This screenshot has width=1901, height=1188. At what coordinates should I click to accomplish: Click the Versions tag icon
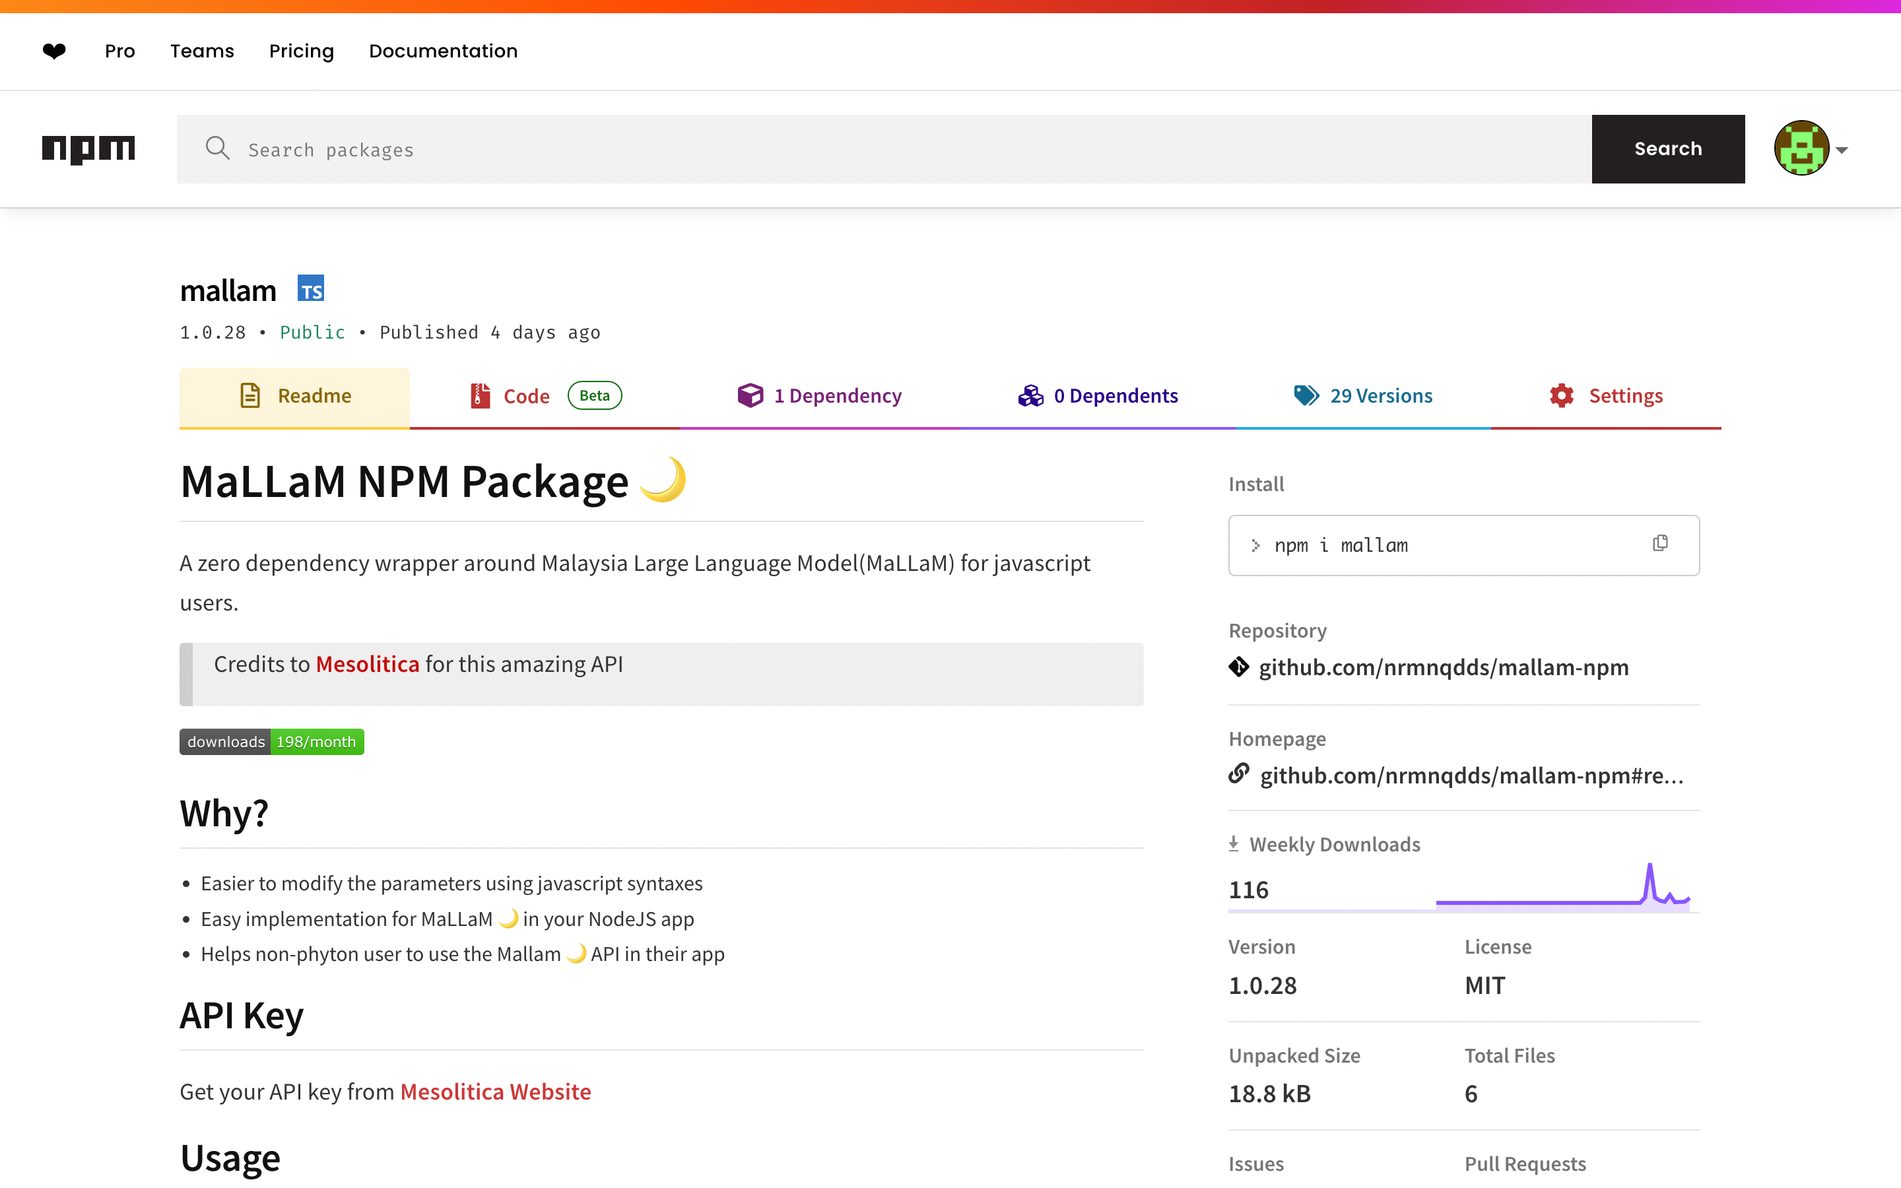pos(1306,395)
